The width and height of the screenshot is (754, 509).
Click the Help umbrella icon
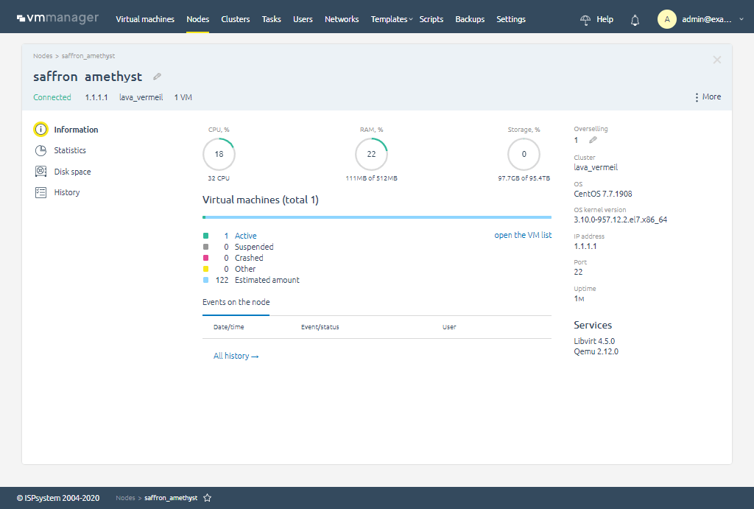tap(586, 20)
